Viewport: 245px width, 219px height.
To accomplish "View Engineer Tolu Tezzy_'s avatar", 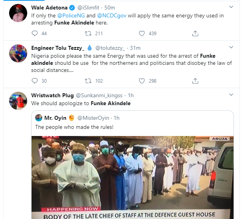I will click(17, 55).
